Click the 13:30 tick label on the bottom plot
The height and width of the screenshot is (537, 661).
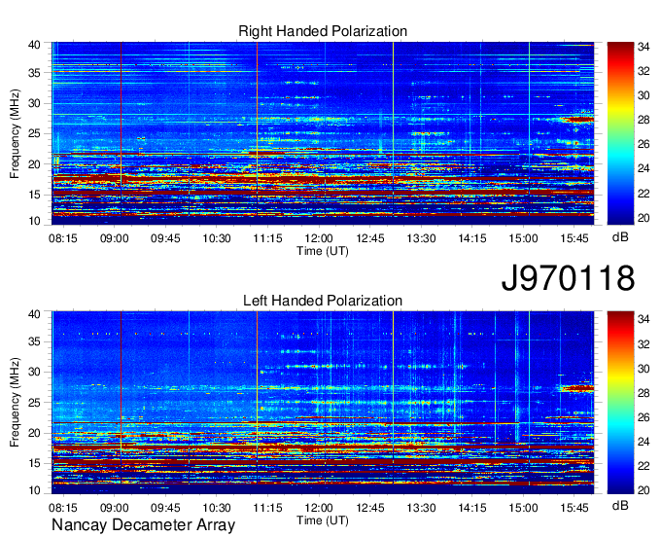point(421,508)
